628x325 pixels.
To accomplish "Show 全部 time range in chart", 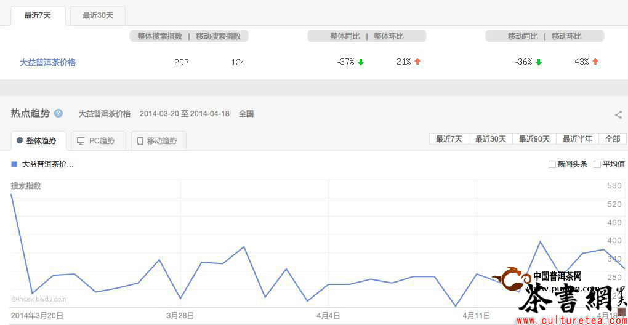I will point(612,139).
